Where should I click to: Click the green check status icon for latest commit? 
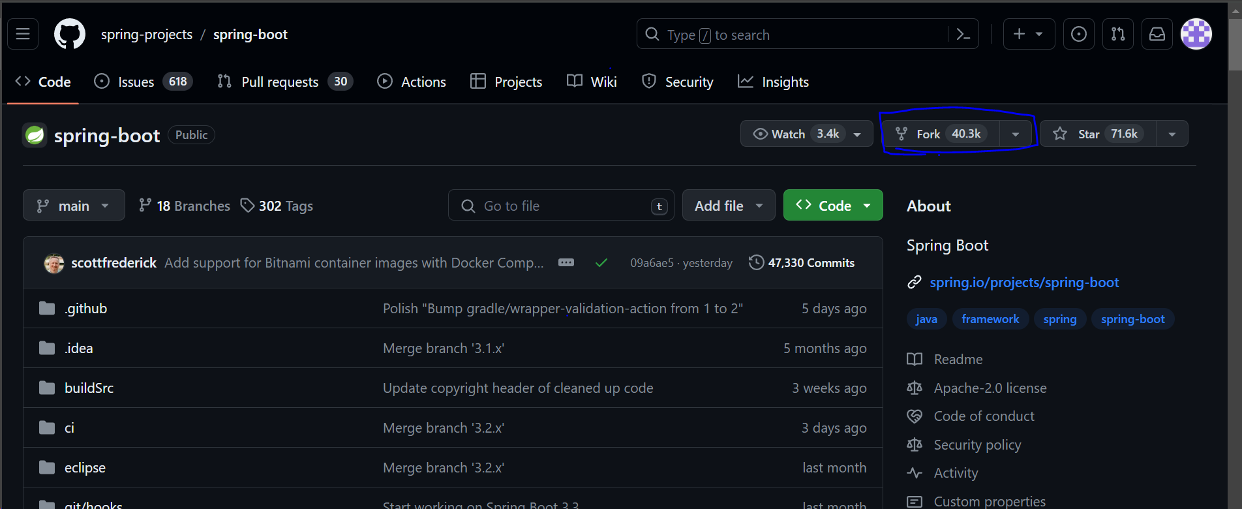pos(601,262)
